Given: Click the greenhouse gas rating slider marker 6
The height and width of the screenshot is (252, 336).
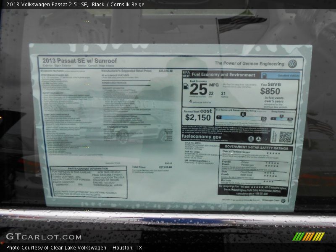Looking at the screenshot, I should pos(243,114).
